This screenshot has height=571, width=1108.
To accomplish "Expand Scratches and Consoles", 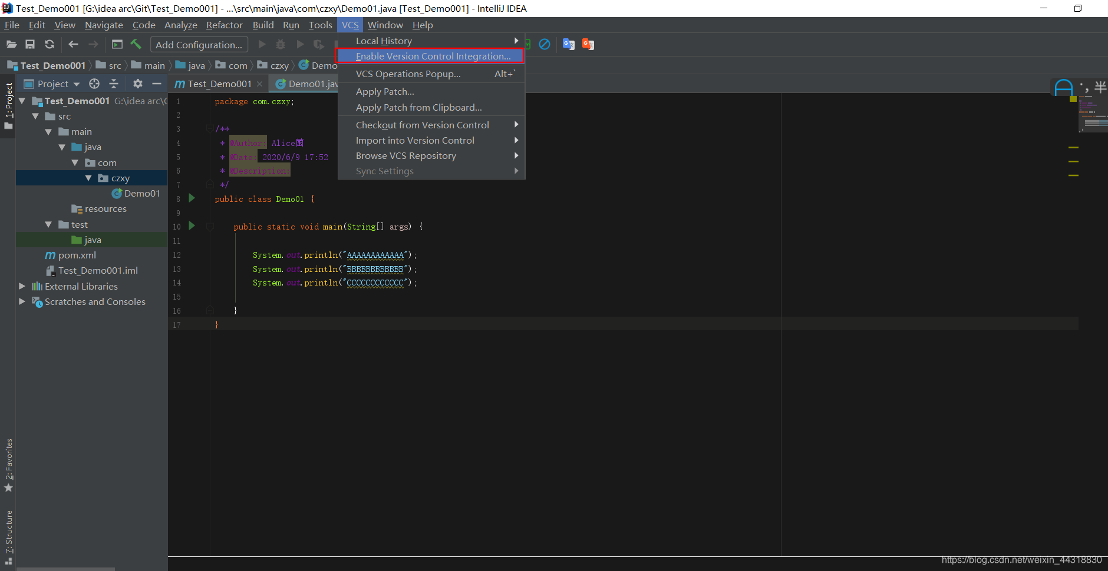I will 22,301.
